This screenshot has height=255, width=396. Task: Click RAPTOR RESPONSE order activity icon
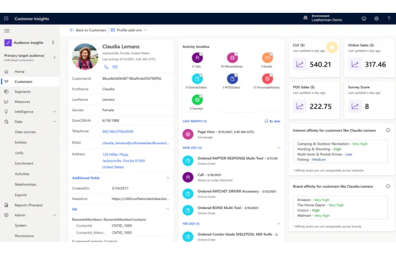click(x=188, y=161)
